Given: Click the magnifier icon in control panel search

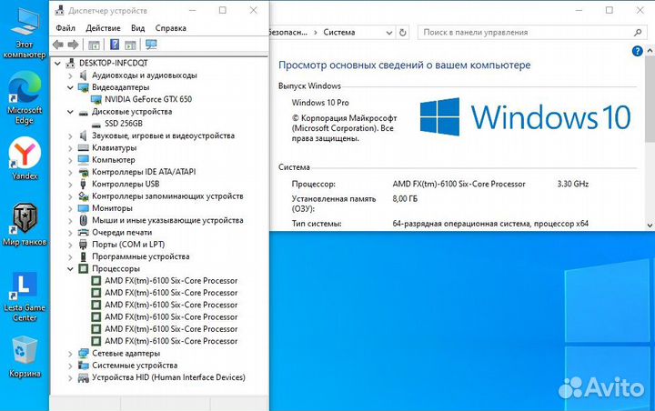Looking at the screenshot, I should (x=638, y=33).
